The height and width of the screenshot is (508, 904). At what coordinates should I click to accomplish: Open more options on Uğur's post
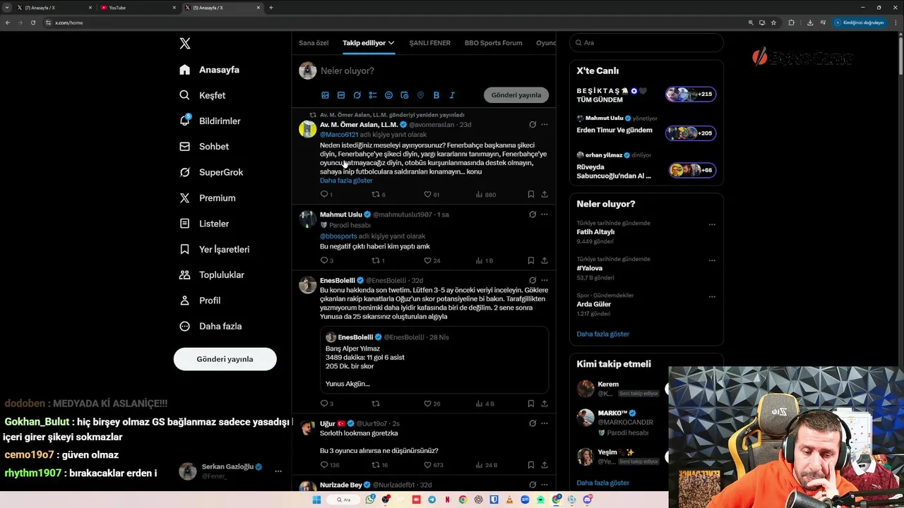tap(545, 423)
